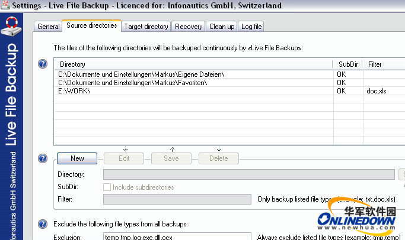405x240 pixels.
Task: Select the Eigene Dateien directory row
Action: (229, 74)
